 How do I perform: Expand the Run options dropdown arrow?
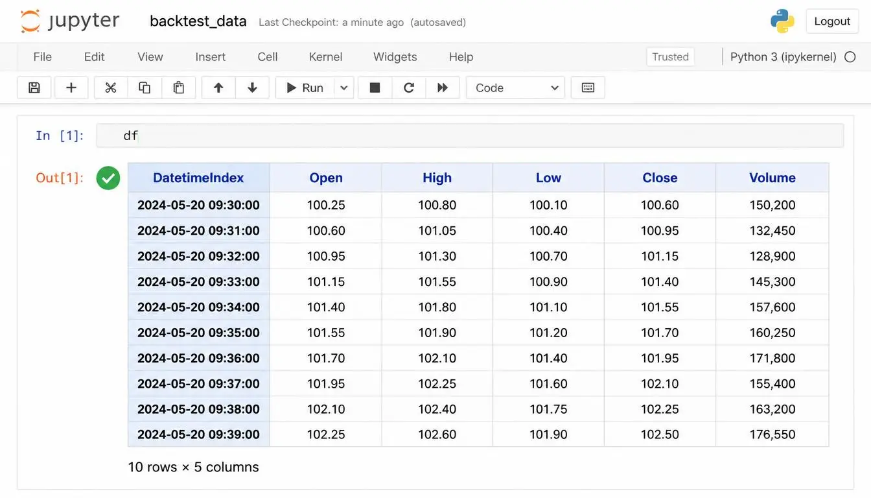point(344,88)
